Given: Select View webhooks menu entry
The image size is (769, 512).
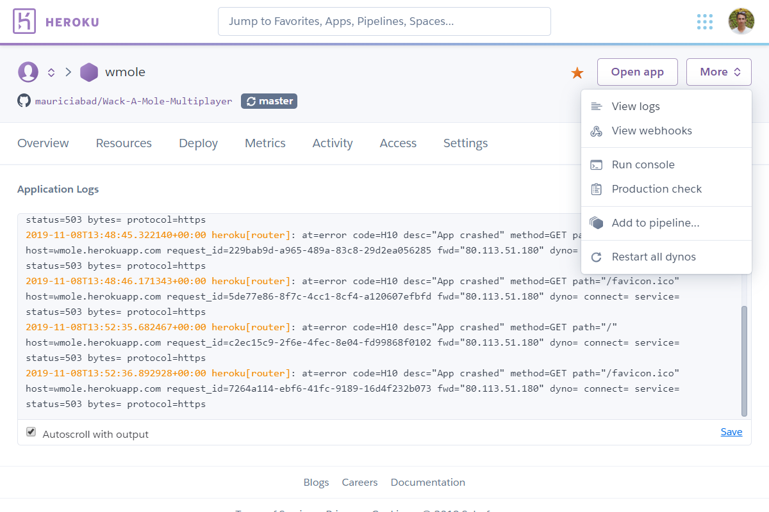Looking at the screenshot, I should [x=666, y=131].
